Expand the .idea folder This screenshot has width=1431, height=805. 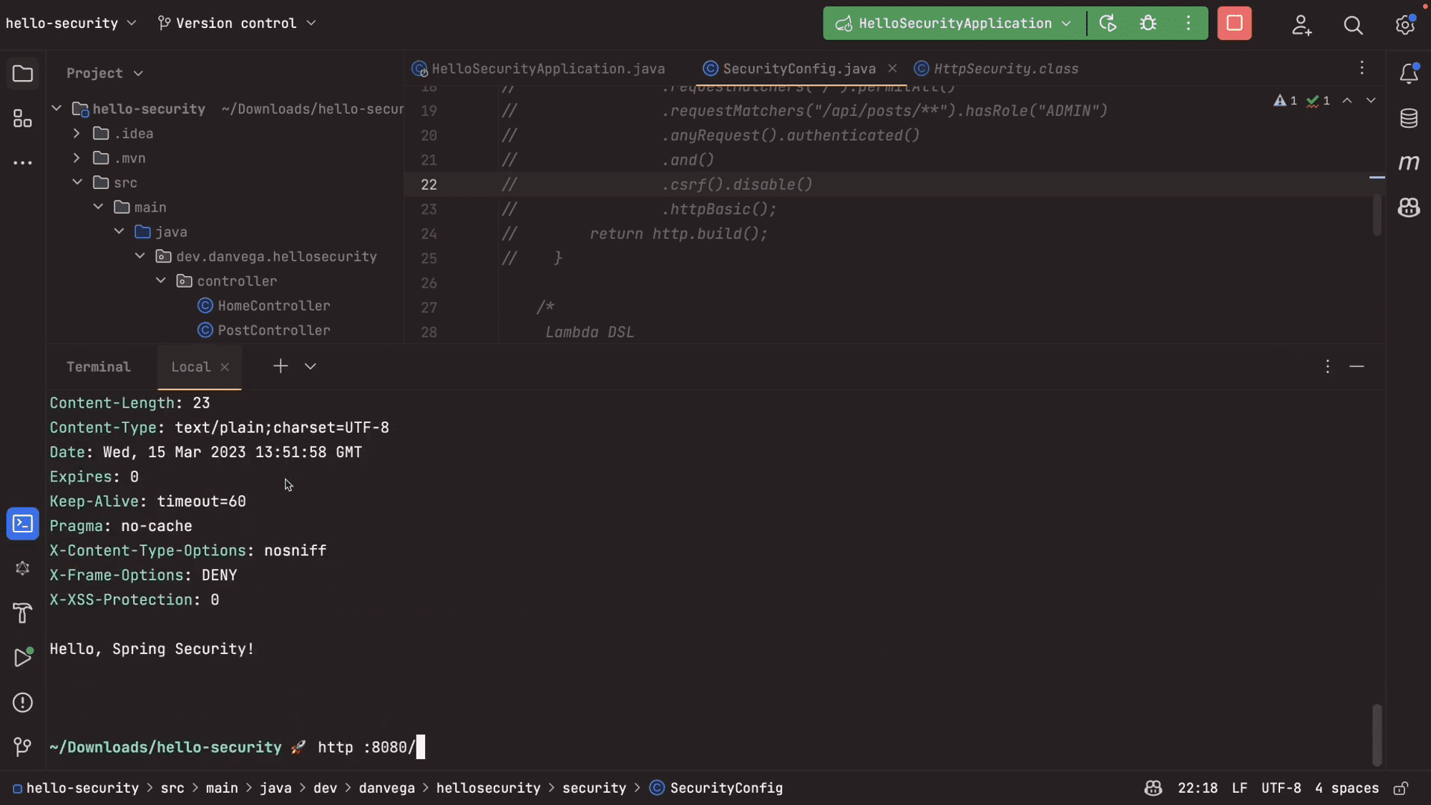tap(77, 134)
